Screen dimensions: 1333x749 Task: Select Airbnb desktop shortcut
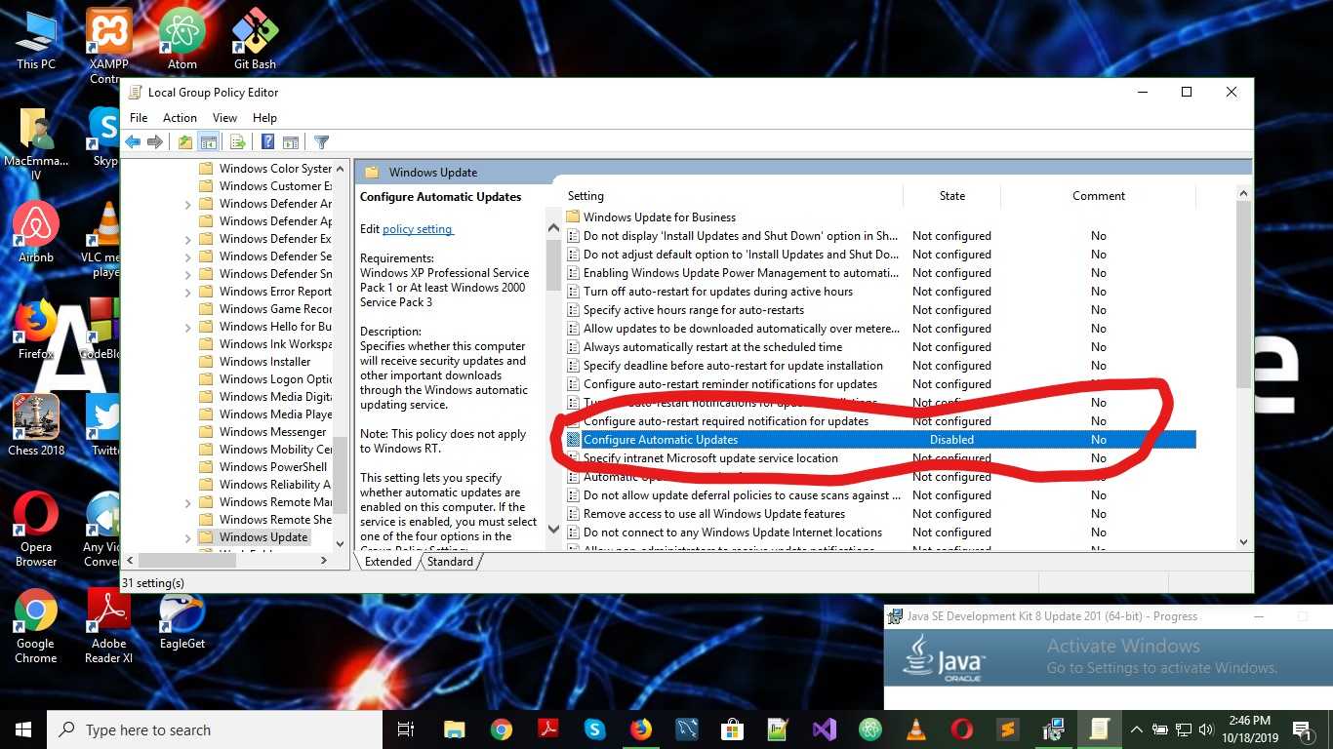pyautogui.click(x=36, y=233)
